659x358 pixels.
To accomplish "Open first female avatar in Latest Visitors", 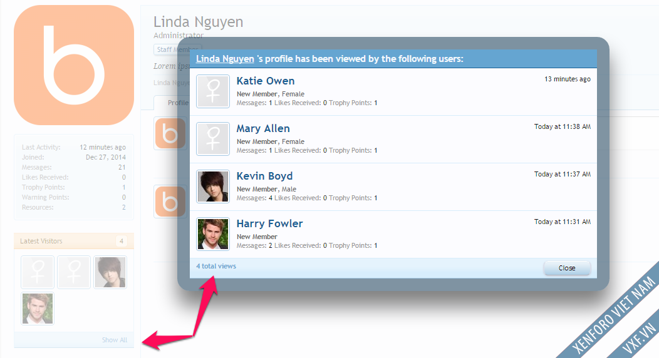I will pos(38,272).
